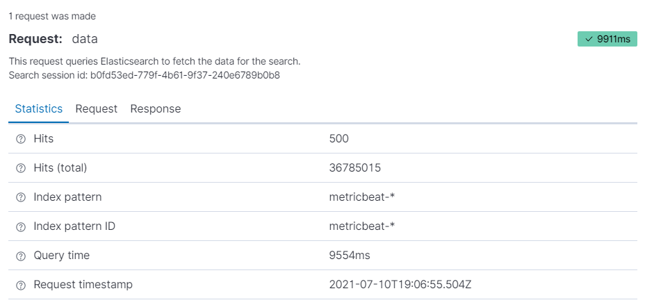645x307 pixels.
Task: Click the help icon beside Query time
Action: tap(20, 256)
